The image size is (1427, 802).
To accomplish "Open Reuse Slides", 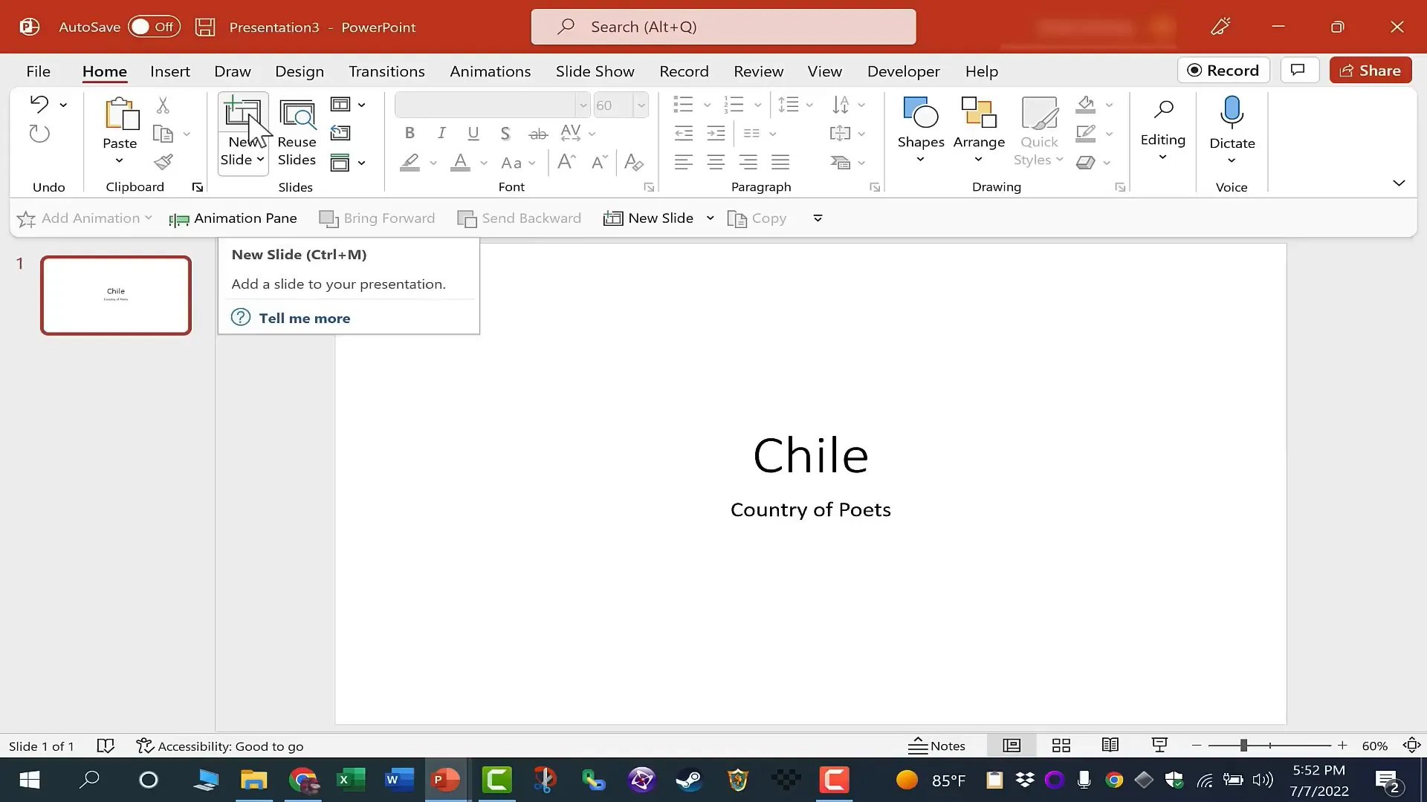I will click(x=297, y=133).
